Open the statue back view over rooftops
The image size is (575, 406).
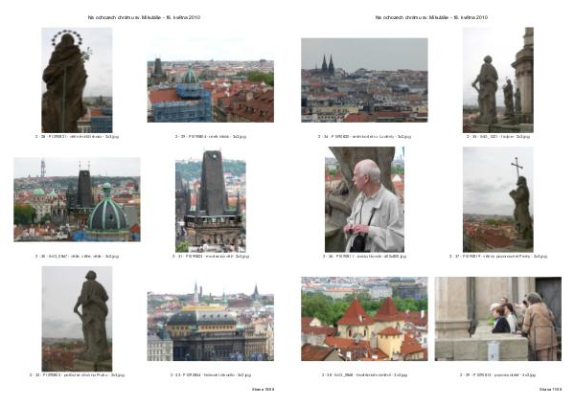pyautogui.click(x=77, y=318)
